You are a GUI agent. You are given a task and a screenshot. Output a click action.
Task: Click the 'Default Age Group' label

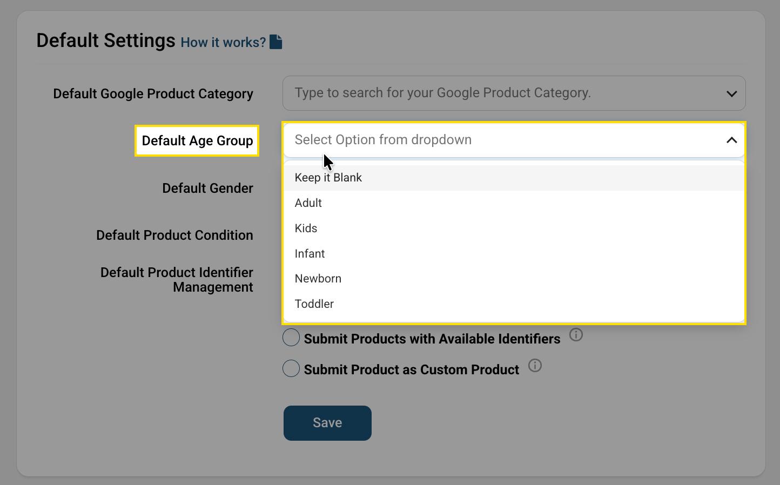[197, 141]
